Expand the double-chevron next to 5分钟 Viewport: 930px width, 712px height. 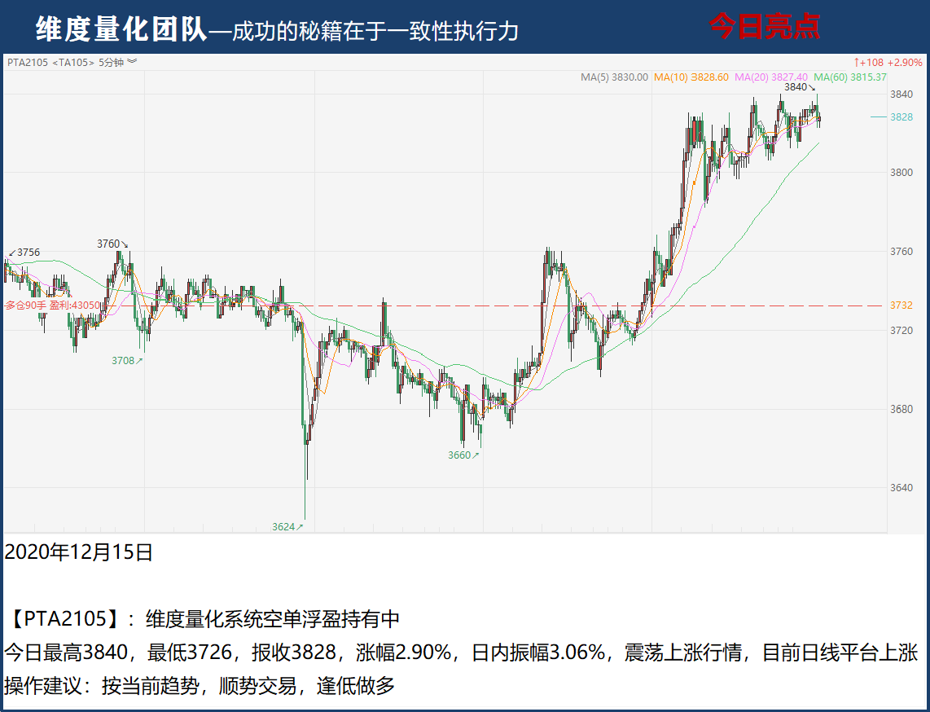[133, 62]
